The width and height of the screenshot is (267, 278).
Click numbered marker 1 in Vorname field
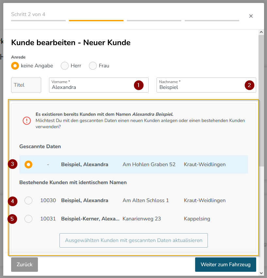tap(138, 85)
